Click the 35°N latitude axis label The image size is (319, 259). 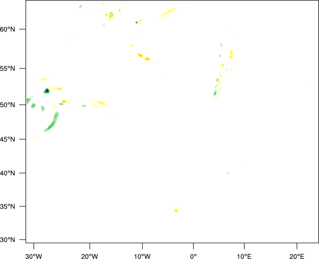pos(8,206)
